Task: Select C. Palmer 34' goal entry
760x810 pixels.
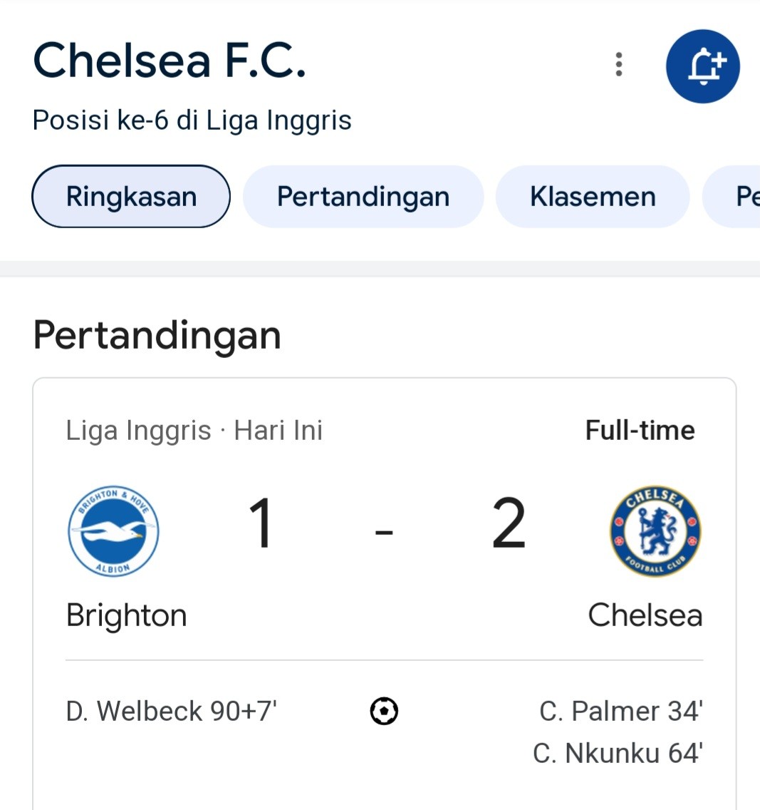Action: click(621, 712)
